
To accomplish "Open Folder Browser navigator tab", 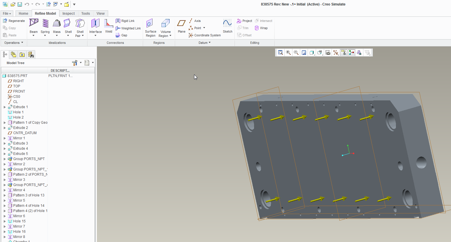I will pyautogui.click(x=13, y=55).
